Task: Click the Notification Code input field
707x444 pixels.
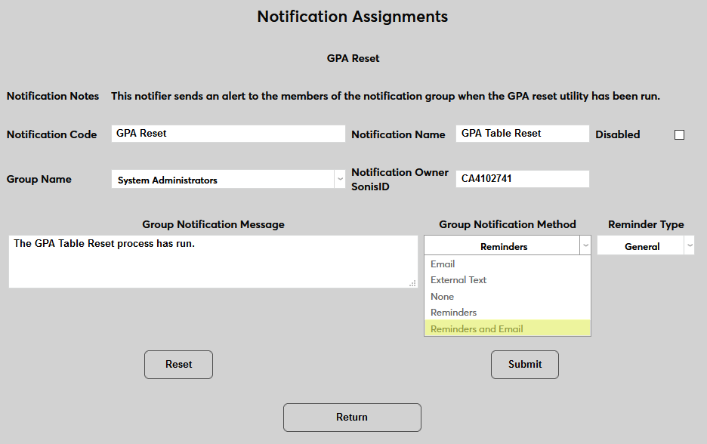Action: tap(227, 133)
